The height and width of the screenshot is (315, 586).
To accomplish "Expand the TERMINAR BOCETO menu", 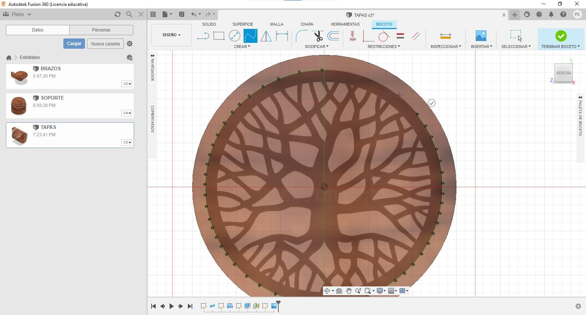I will [561, 47].
